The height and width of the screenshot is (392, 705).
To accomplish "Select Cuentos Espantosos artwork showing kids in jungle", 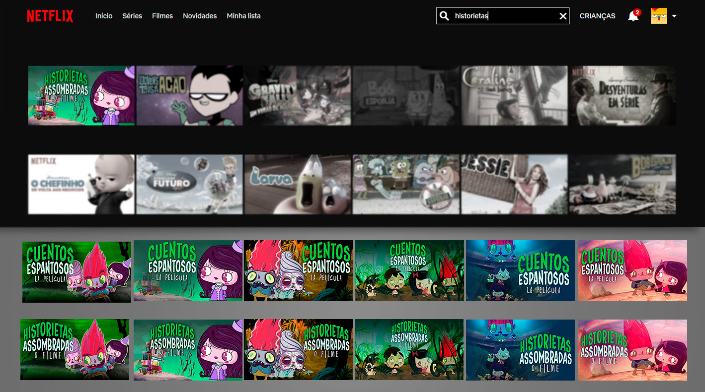I will (x=410, y=271).
